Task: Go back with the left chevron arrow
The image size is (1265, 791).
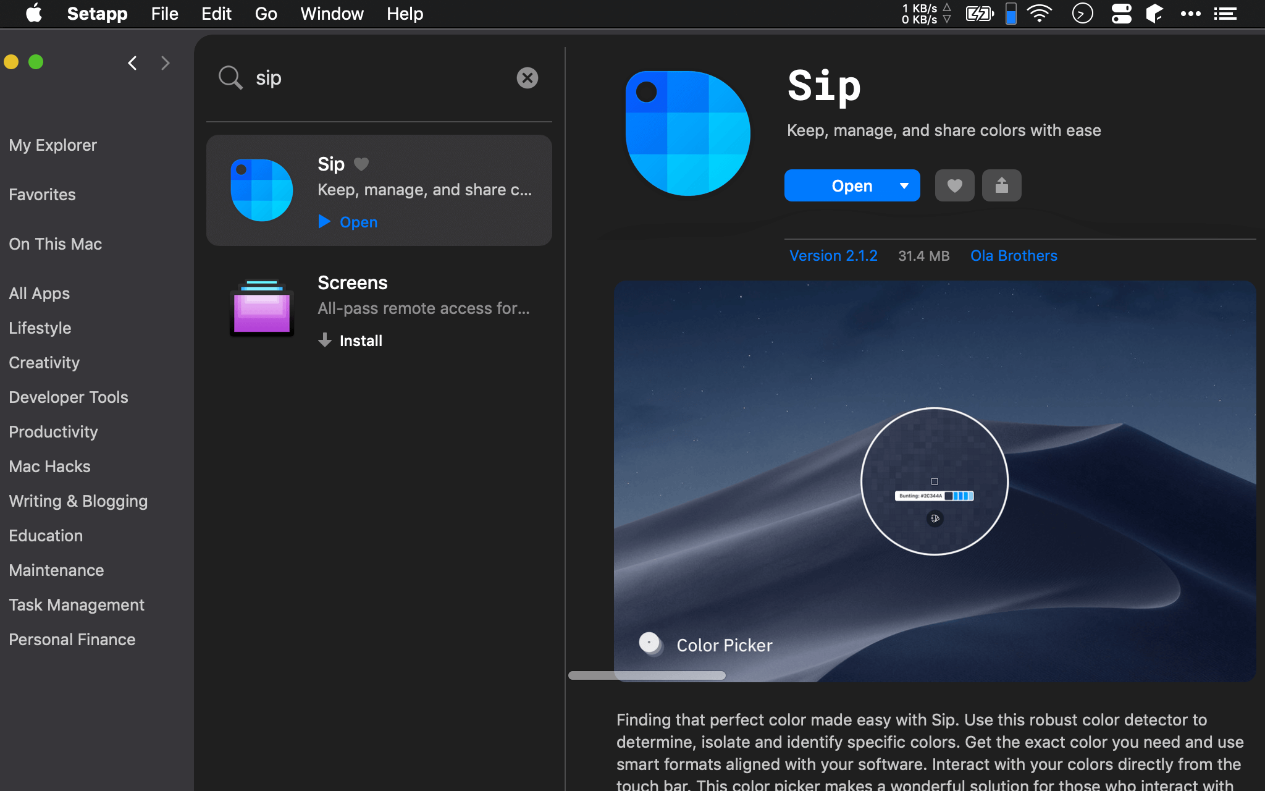Action: [132, 63]
